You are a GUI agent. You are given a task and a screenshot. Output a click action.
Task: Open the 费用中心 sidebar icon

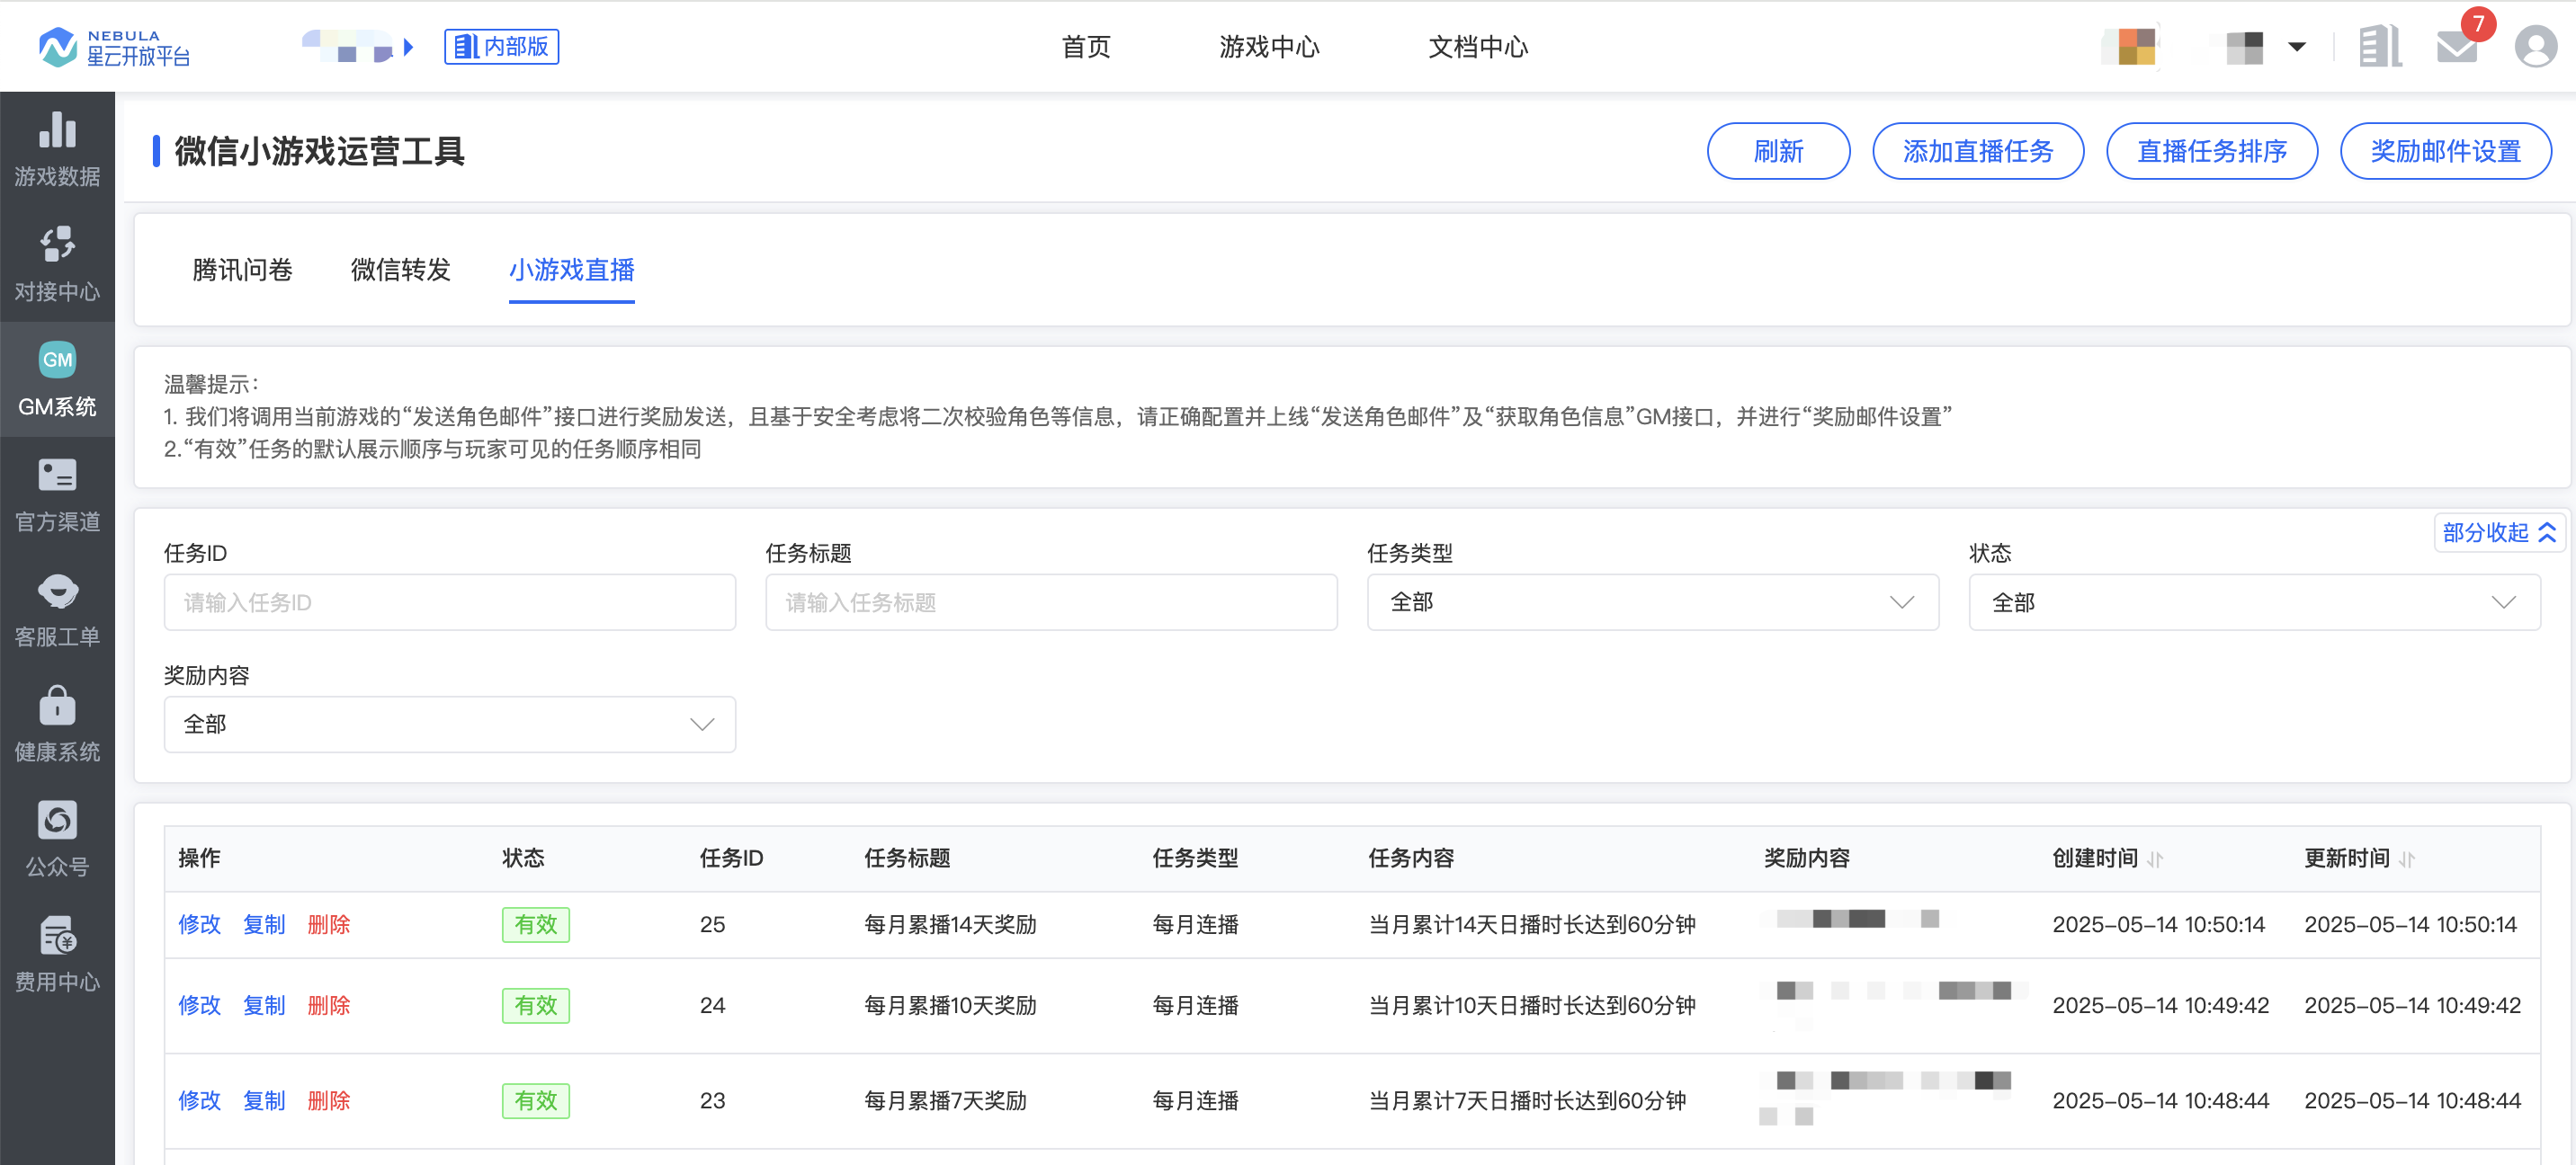click(x=57, y=936)
